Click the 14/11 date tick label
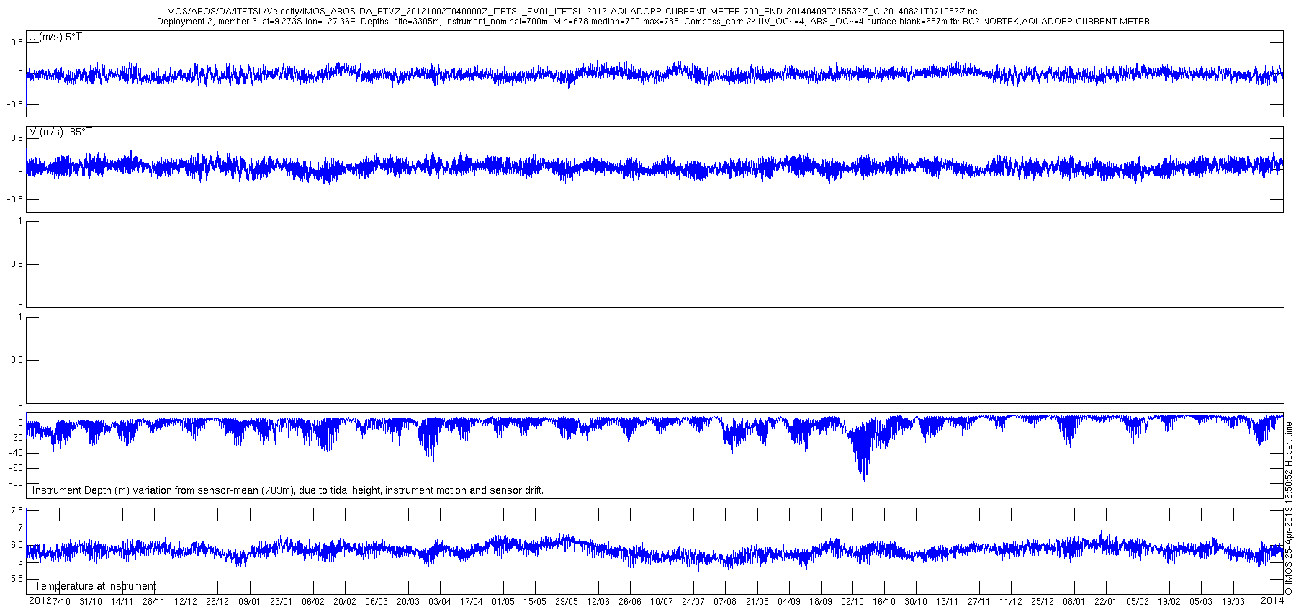 (x=122, y=602)
